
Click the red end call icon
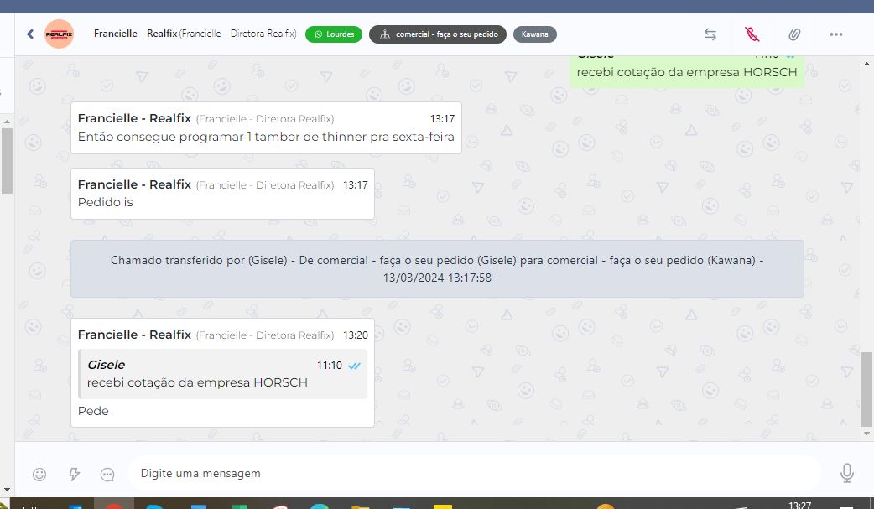752,34
